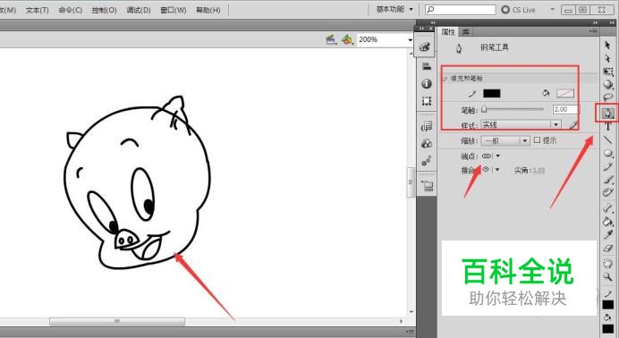Click the empty fill color swatch
This screenshot has height=338, width=619.
[x=565, y=94]
